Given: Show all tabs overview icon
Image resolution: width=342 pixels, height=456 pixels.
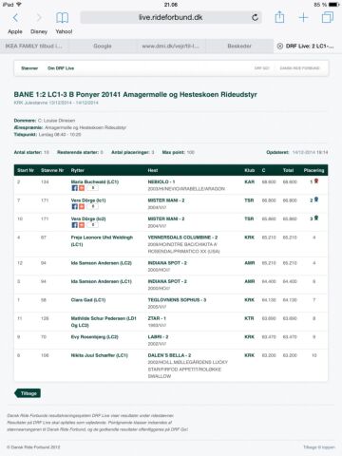Looking at the screenshot, I should pyautogui.click(x=328, y=17).
